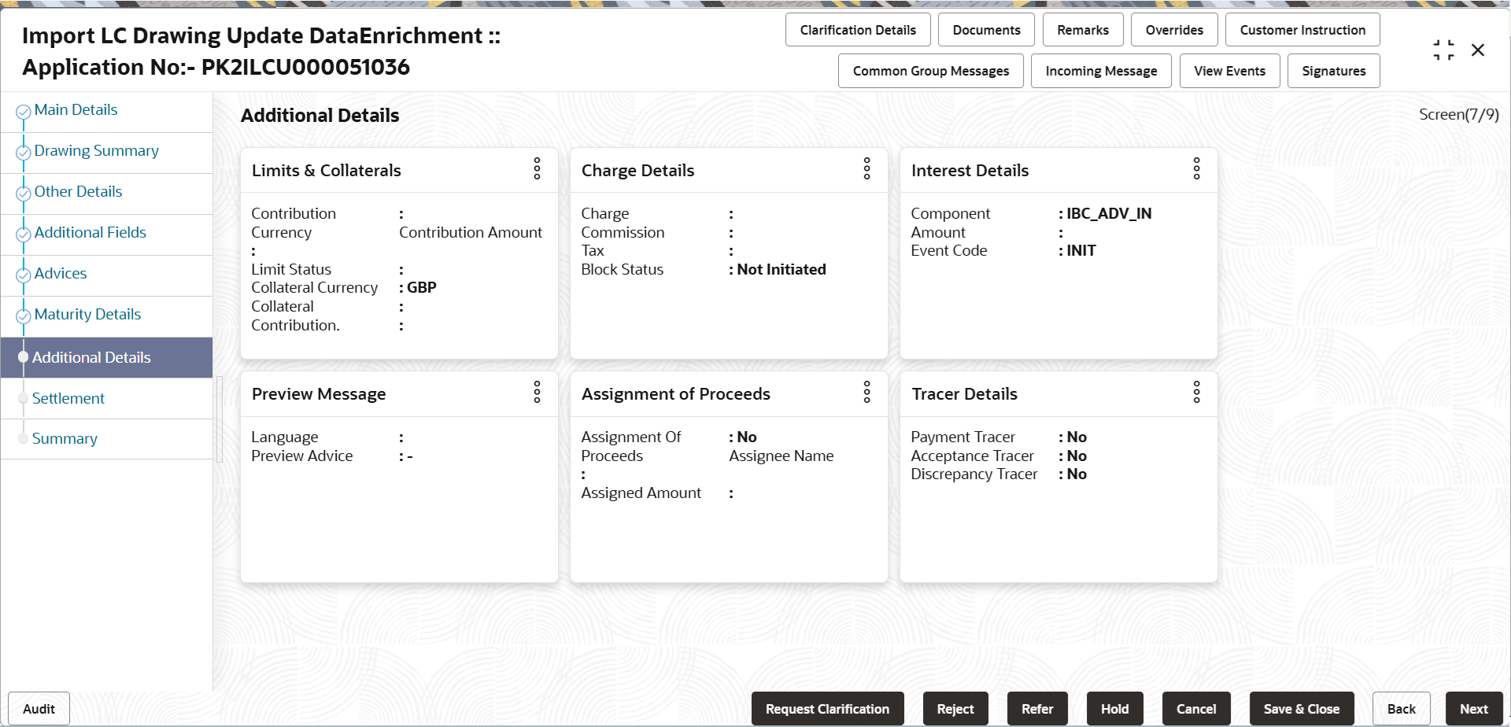1511x727 pixels.
Task: Click the Audit button
Action: pos(39,709)
